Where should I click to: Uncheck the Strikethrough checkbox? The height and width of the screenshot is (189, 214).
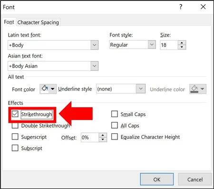pos(15,114)
